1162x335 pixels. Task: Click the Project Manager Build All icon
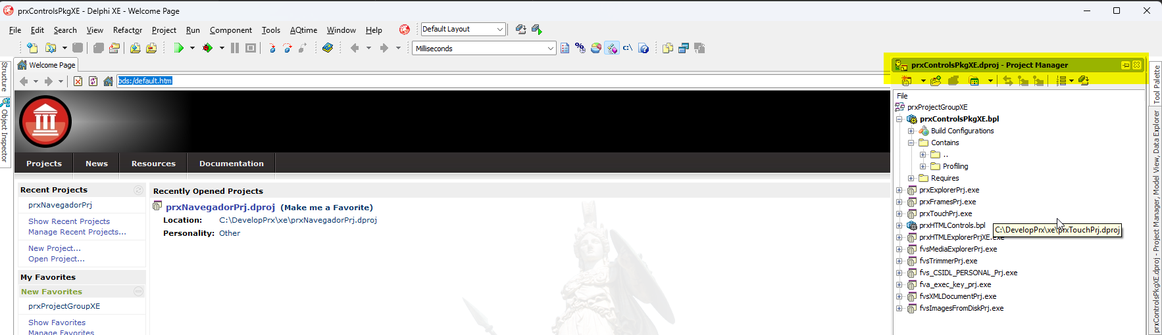[1084, 80]
